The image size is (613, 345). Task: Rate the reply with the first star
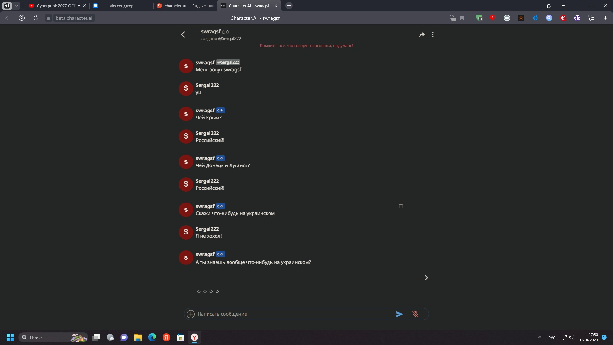pyautogui.click(x=199, y=292)
